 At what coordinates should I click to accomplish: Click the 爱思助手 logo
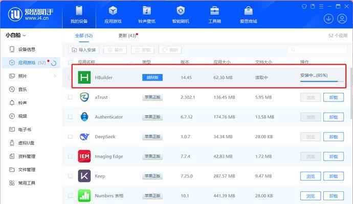[31, 14]
